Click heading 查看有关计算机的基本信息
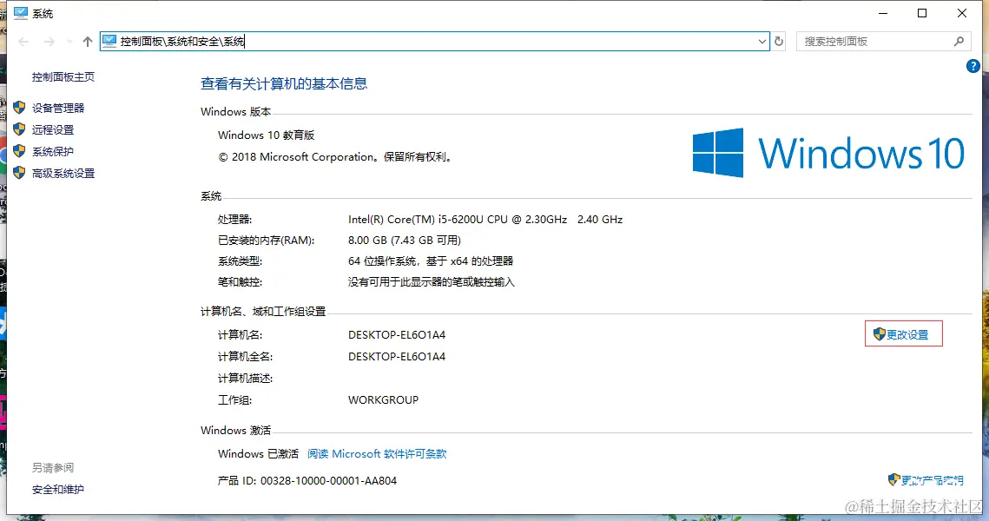Viewport: 989px width, 521px height. (x=284, y=84)
